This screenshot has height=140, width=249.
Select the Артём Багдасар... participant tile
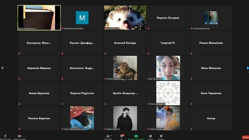click(x=125, y=93)
